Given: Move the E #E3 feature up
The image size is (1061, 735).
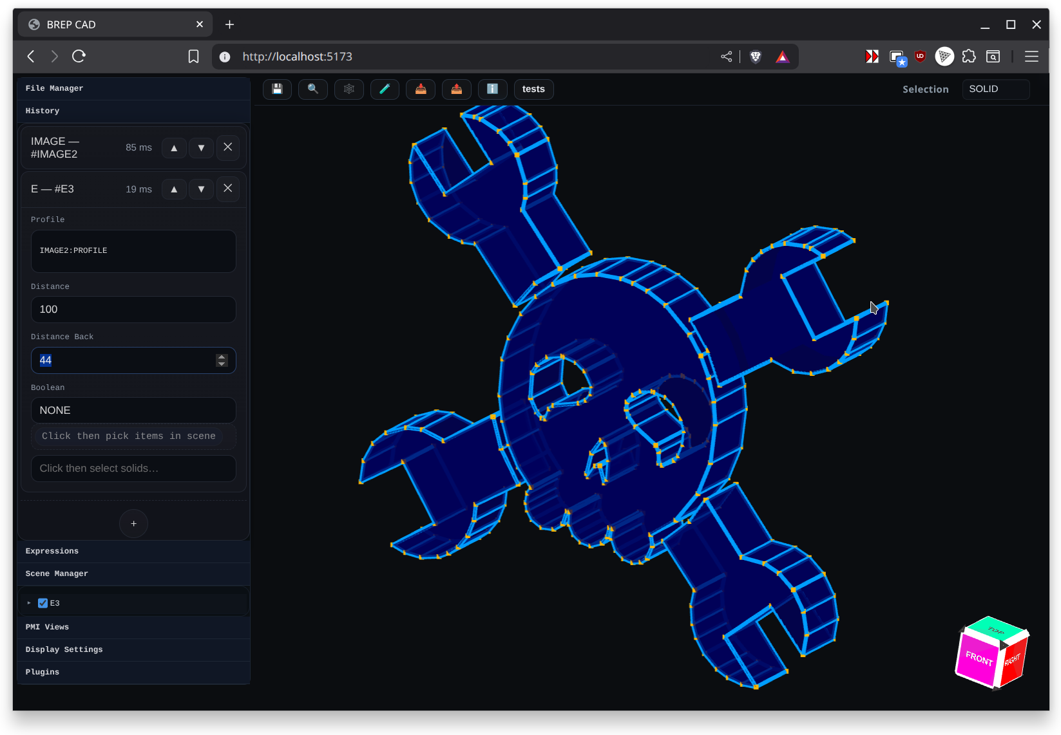Looking at the screenshot, I should [174, 189].
